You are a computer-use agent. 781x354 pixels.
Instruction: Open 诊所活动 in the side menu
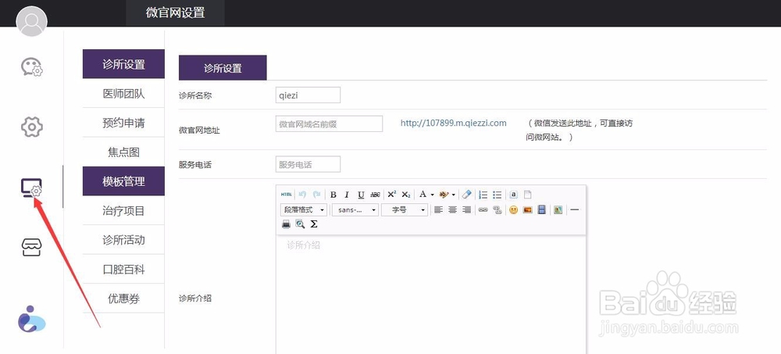click(x=123, y=240)
